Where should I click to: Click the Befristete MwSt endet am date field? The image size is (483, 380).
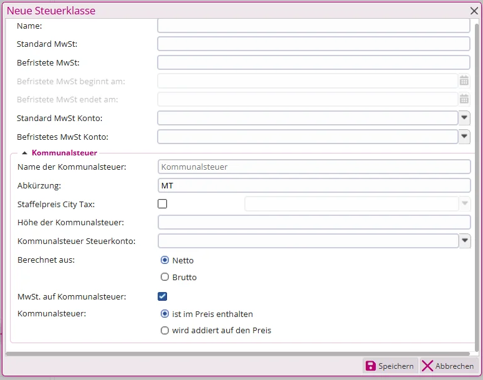[308, 99]
